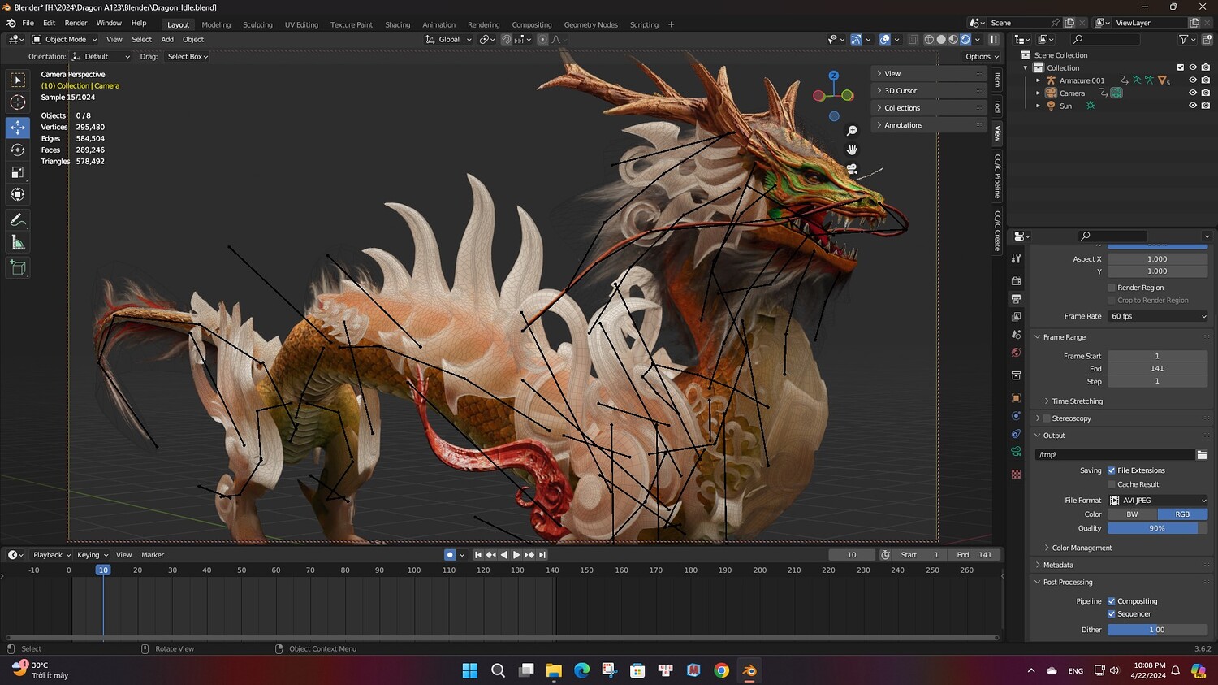The width and height of the screenshot is (1218, 685).
Task: Open the Texture properties tab
Action: (1016, 475)
